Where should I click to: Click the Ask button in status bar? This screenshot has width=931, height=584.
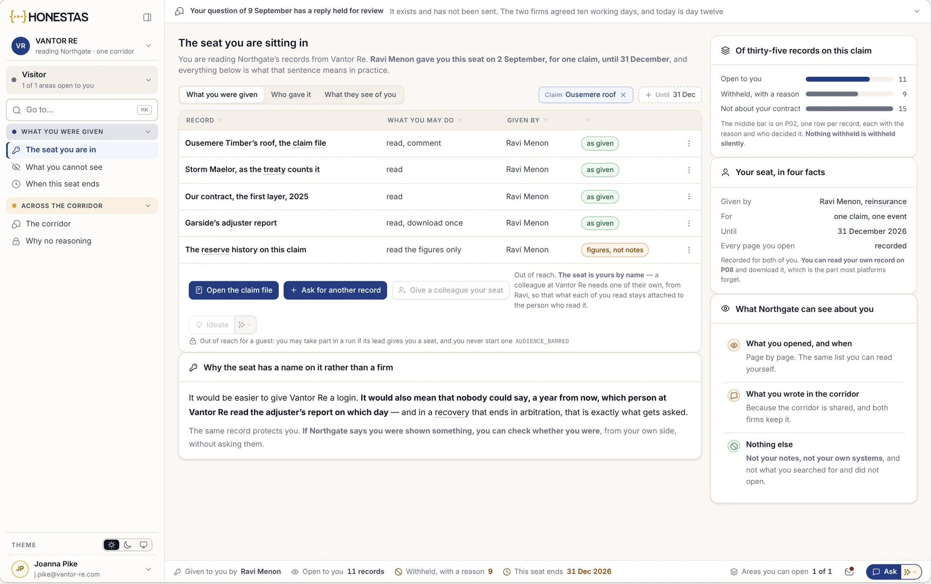click(884, 571)
